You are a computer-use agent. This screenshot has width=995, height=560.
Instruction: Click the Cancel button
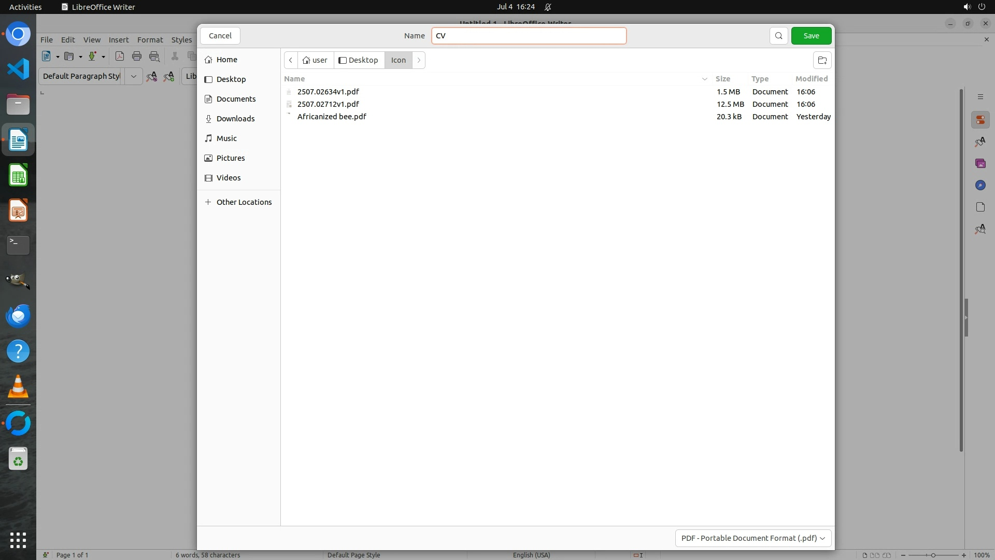pos(220,36)
